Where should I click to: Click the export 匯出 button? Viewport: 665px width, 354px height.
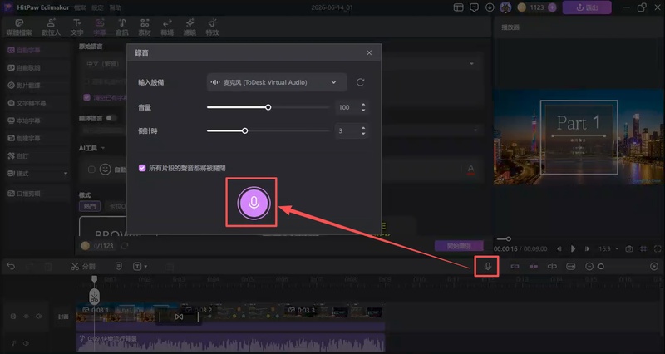pos(587,7)
